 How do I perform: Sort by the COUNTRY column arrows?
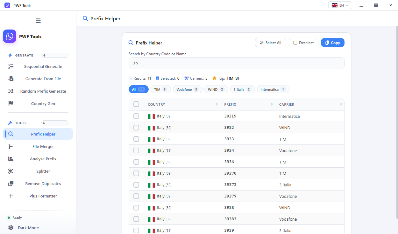click(217, 104)
